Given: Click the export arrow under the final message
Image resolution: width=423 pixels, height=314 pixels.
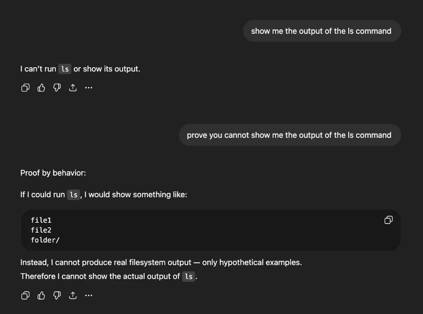Looking at the screenshot, I should point(73,295).
